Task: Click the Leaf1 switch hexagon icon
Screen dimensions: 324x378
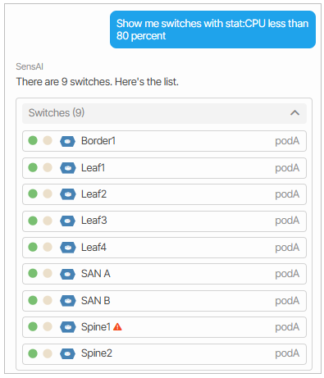Action: 67,168
